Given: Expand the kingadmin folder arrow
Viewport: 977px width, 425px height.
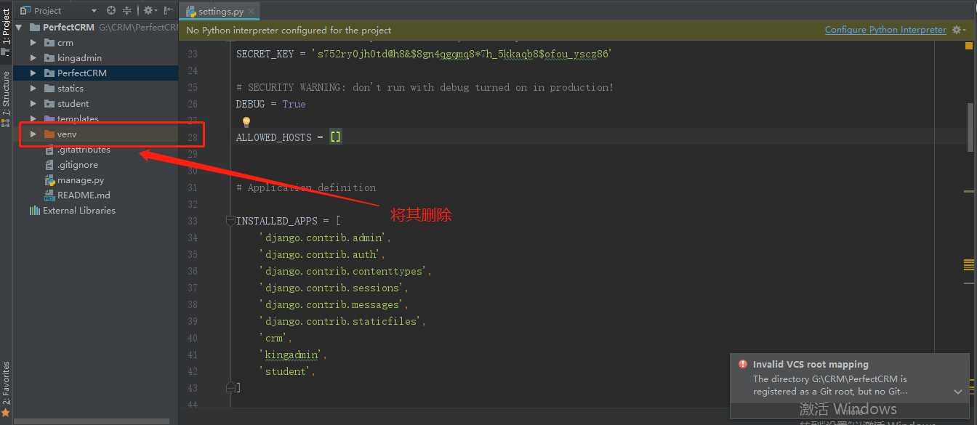Looking at the screenshot, I should 33,58.
